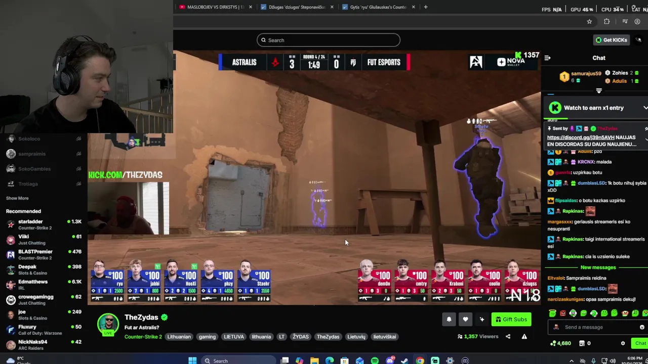This screenshot has width=648, height=364.
Task: Open Discord from taskbar
Action: (390, 360)
